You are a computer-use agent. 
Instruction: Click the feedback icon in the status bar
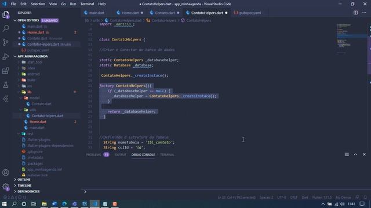coord(357,197)
